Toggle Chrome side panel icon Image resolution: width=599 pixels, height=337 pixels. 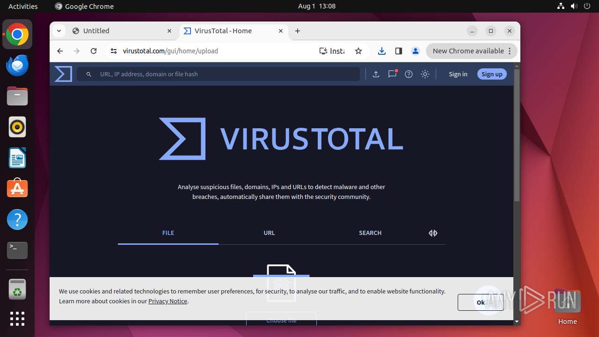click(399, 51)
